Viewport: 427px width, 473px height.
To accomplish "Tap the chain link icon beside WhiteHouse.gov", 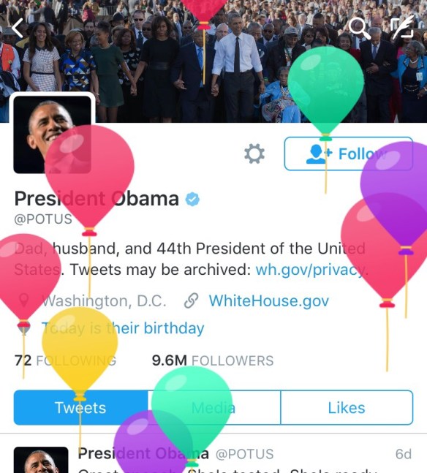I will click(x=192, y=300).
